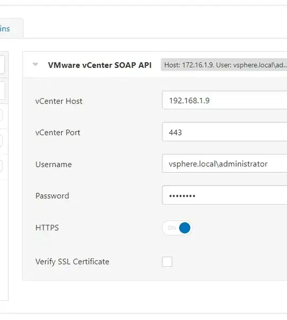Click the Verify SSL Certificate label

72,262
